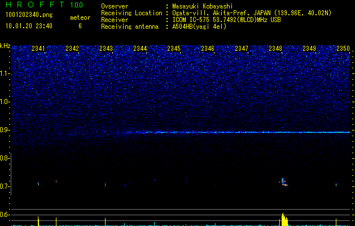Click the 0.6 kHz axis value
This screenshot has width=355, height=226.
pyautogui.click(x=4, y=215)
